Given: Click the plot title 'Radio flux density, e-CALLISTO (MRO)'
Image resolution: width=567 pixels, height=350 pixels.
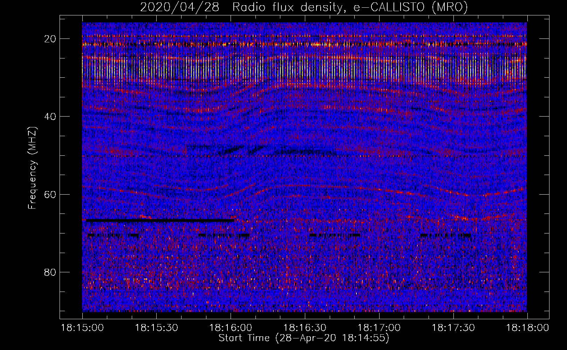Looking at the screenshot, I should tap(350, 7).
